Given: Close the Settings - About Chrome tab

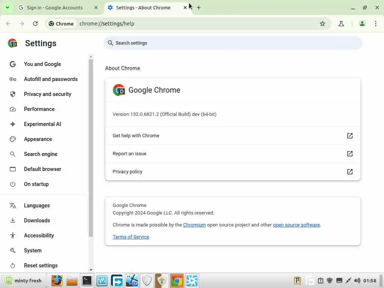Looking at the screenshot, I should pyautogui.click(x=185, y=7).
